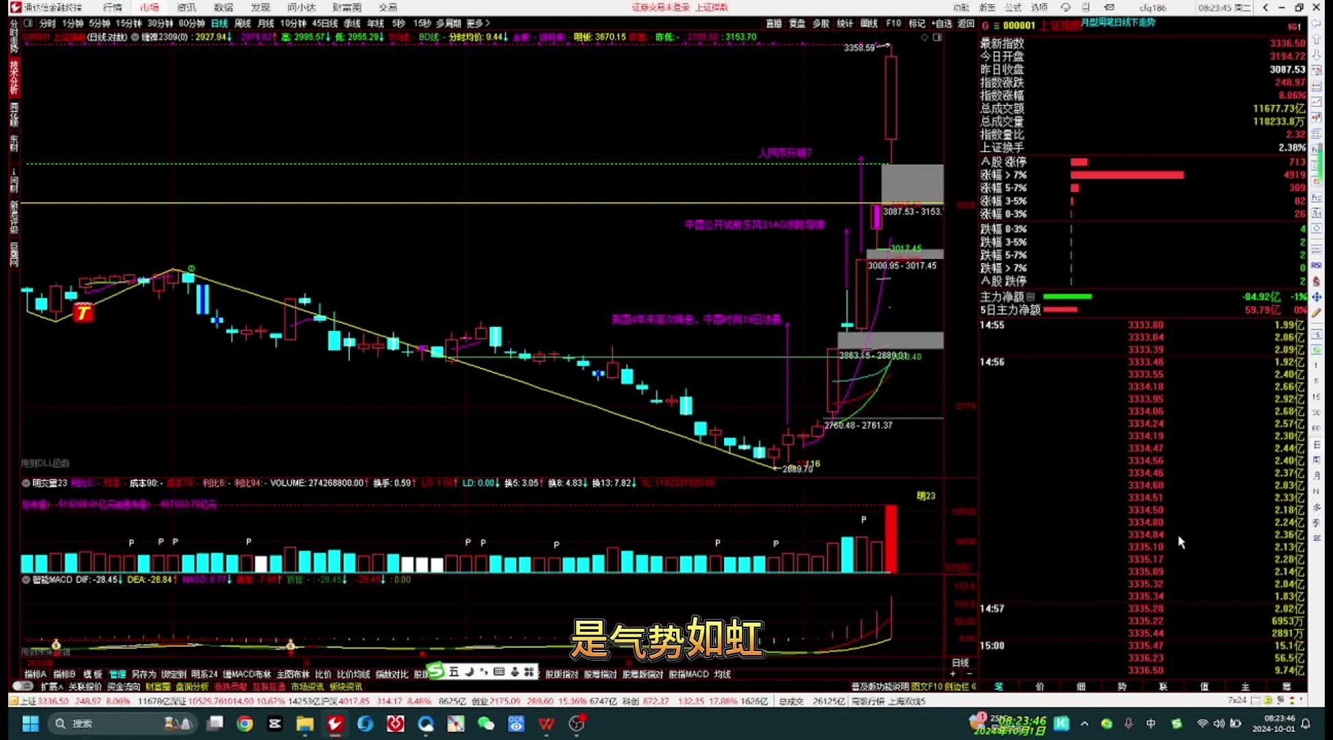Click the pencil draw icon in right sidebar
The height and width of the screenshot is (740, 1333).
(x=1317, y=312)
